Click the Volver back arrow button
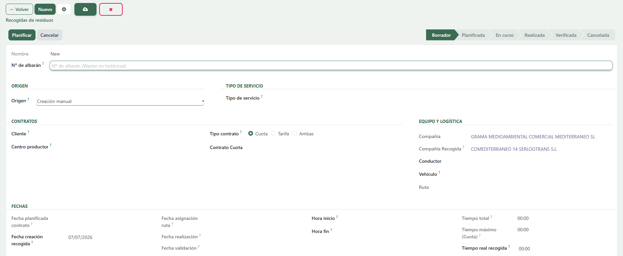This screenshot has width=623, height=256. (x=19, y=9)
